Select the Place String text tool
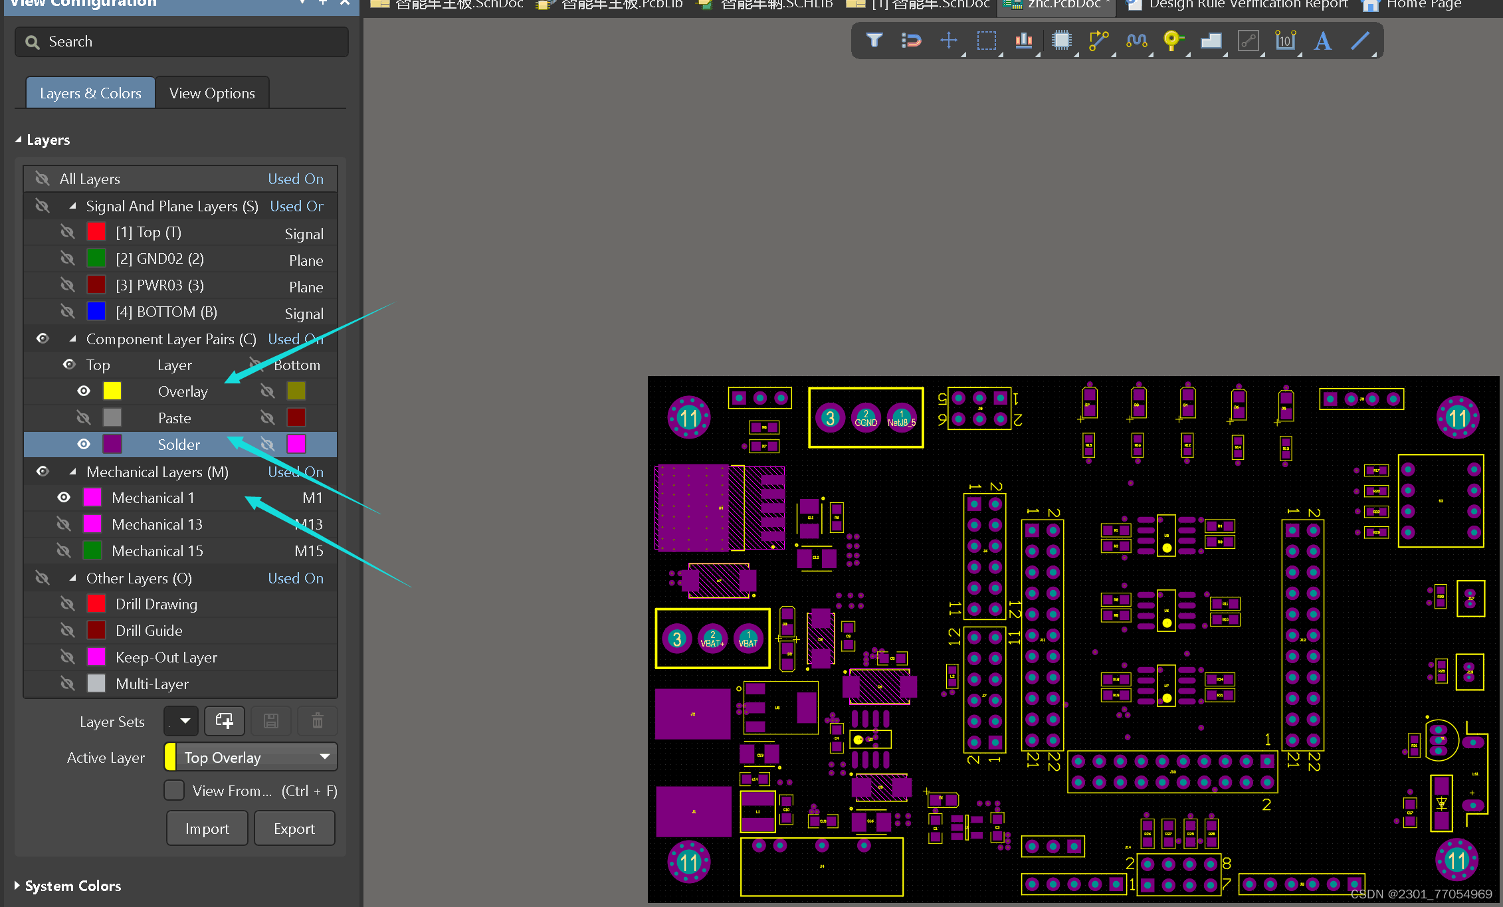The image size is (1503, 907). (x=1322, y=41)
